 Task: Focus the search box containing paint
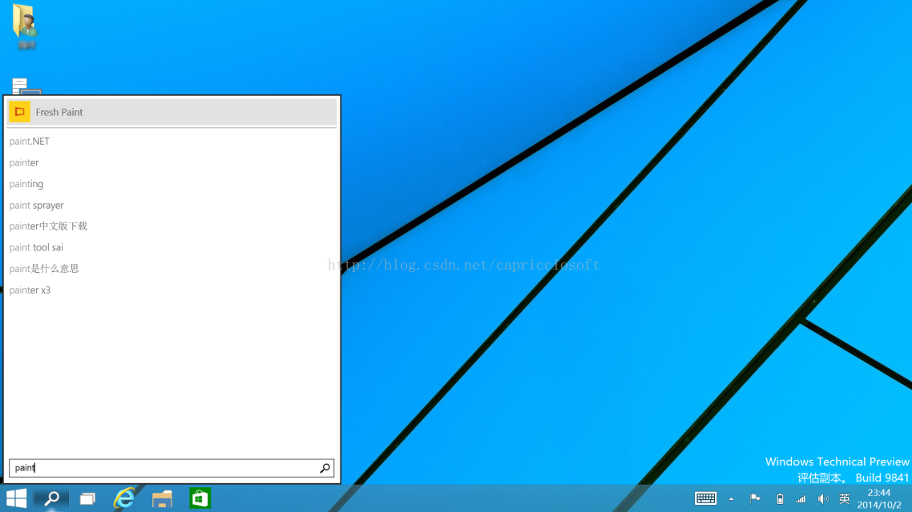pyautogui.click(x=172, y=468)
